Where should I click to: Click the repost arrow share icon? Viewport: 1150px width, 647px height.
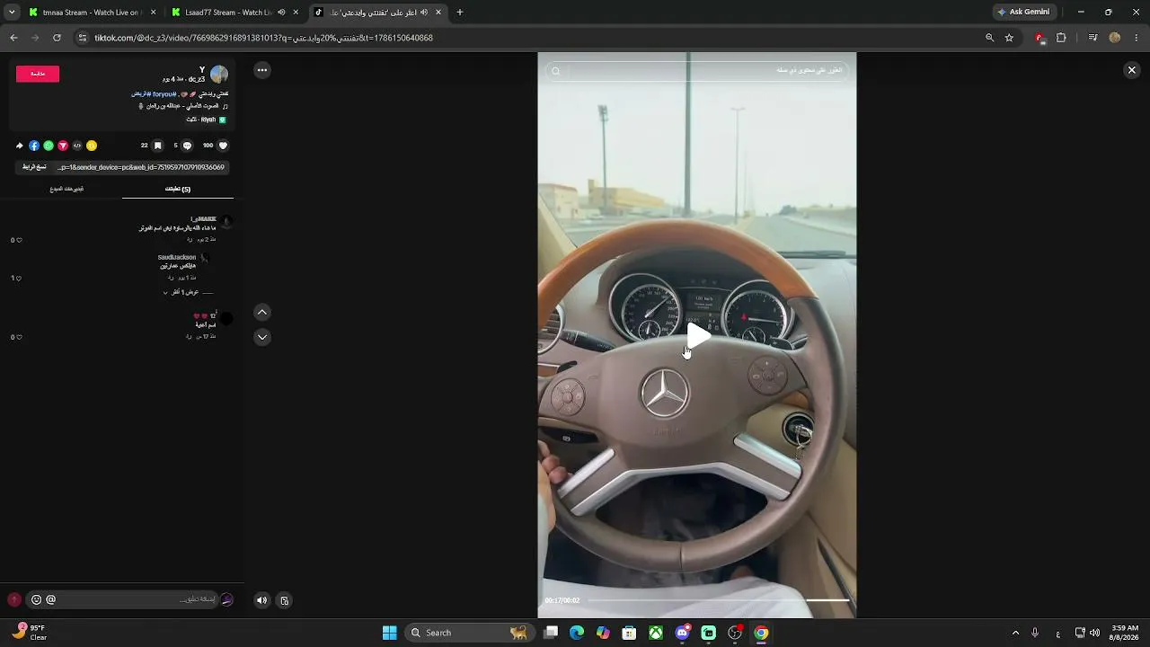click(x=20, y=146)
